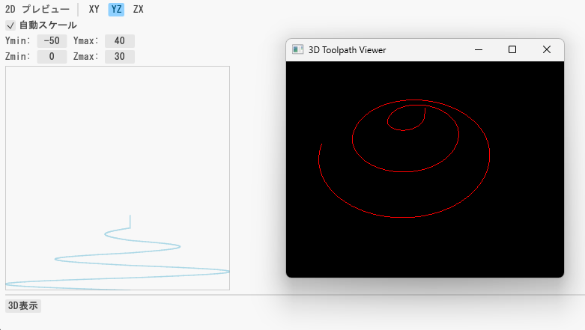Click the Ymin input field showing -50

point(52,40)
